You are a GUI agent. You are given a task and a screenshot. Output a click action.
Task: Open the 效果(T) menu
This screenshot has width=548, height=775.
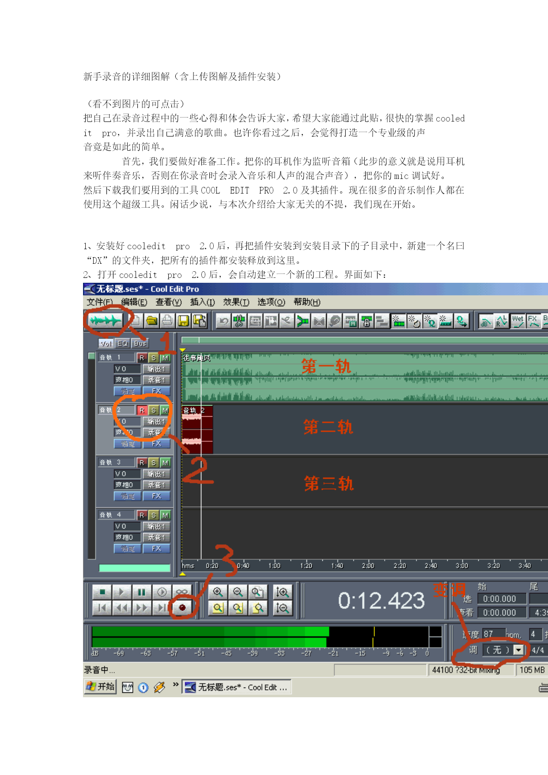[x=236, y=302]
